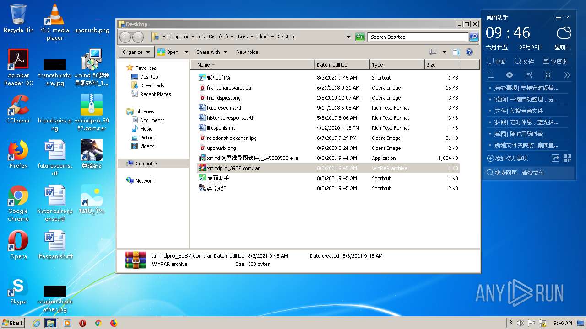Sort by the Date modified column header
Viewport: 586px width, 329px height.
(x=342, y=65)
